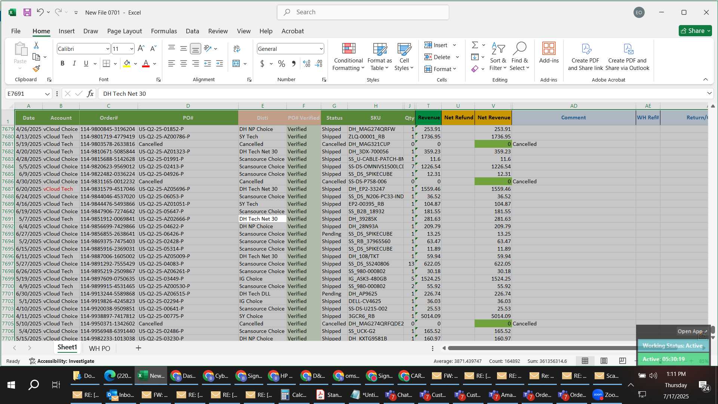Add a new sheet with the plus button
Image resolution: width=718 pixels, height=404 pixels.
[x=138, y=348]
